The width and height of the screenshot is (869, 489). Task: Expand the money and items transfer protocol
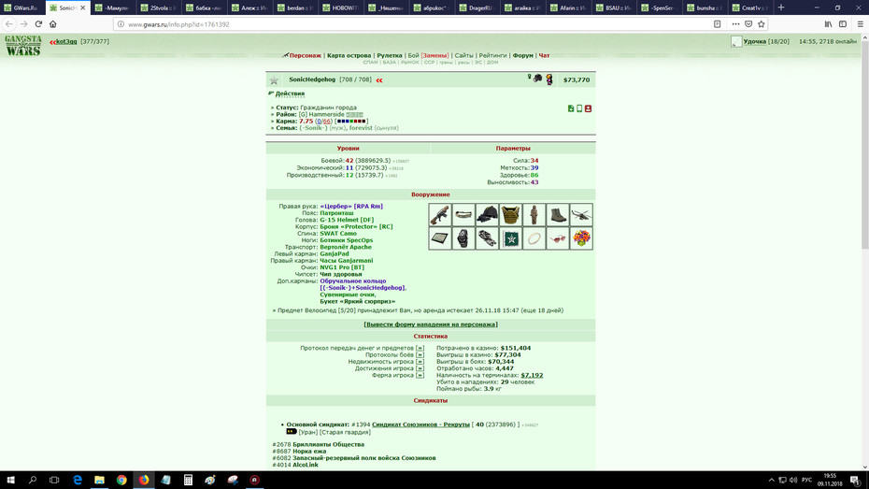[420, 348]
